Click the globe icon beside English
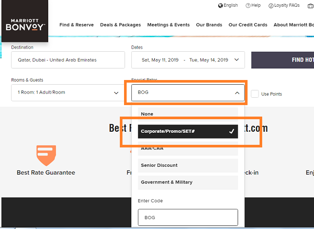Image resolution: width=314 pixels, height=229 pixels. (220, 6)
